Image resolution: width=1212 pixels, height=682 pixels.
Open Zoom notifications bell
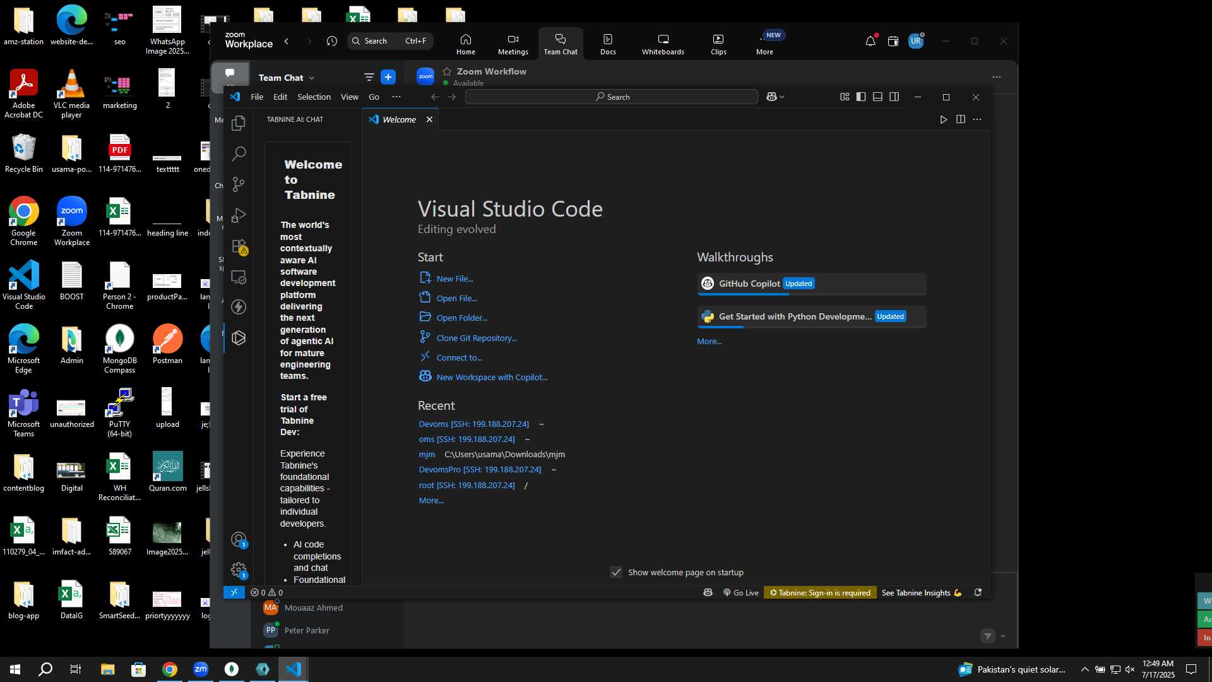(870, 41)
